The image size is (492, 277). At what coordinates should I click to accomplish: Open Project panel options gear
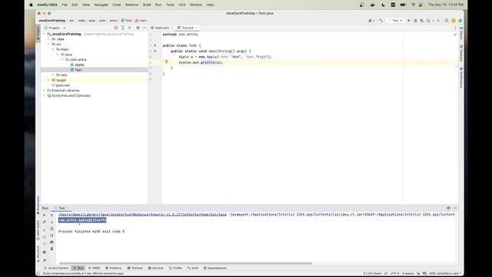pos(138,28)
